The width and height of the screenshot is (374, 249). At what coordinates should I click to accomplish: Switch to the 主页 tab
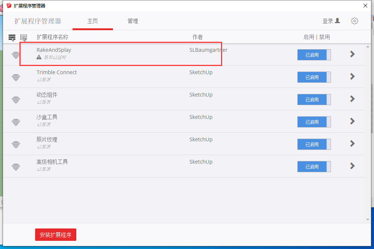pos(92,21)
